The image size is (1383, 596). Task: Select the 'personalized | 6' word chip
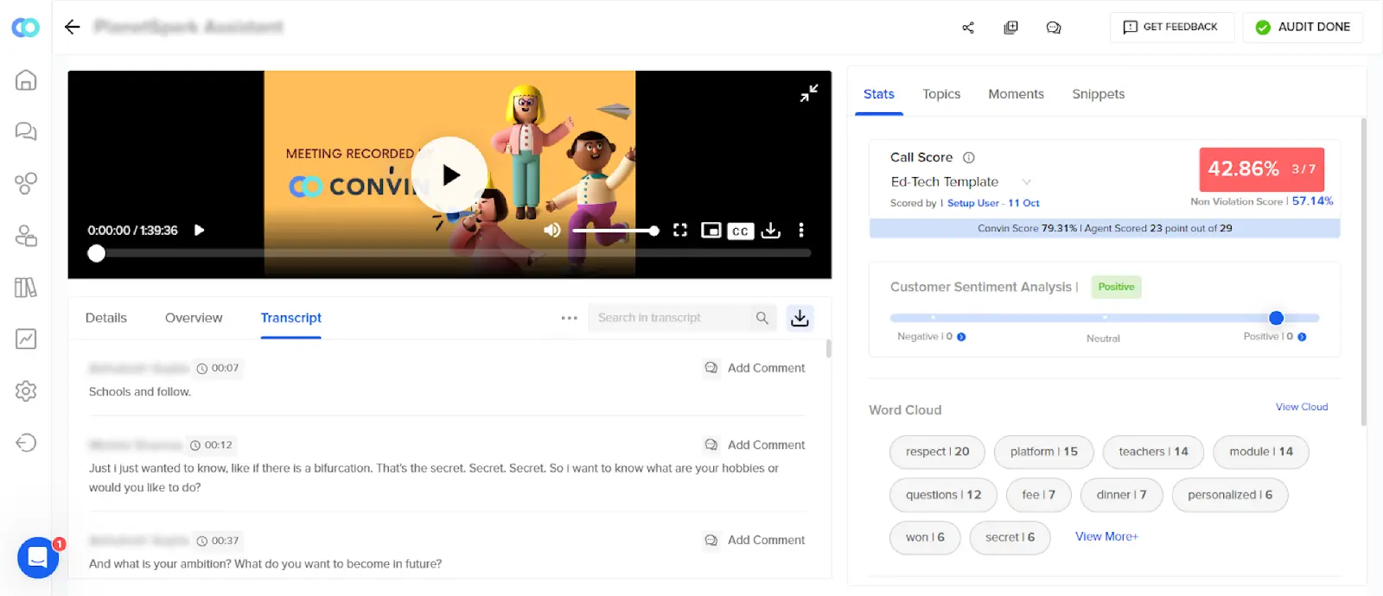pyautogui.click(x=1230, y=495)
